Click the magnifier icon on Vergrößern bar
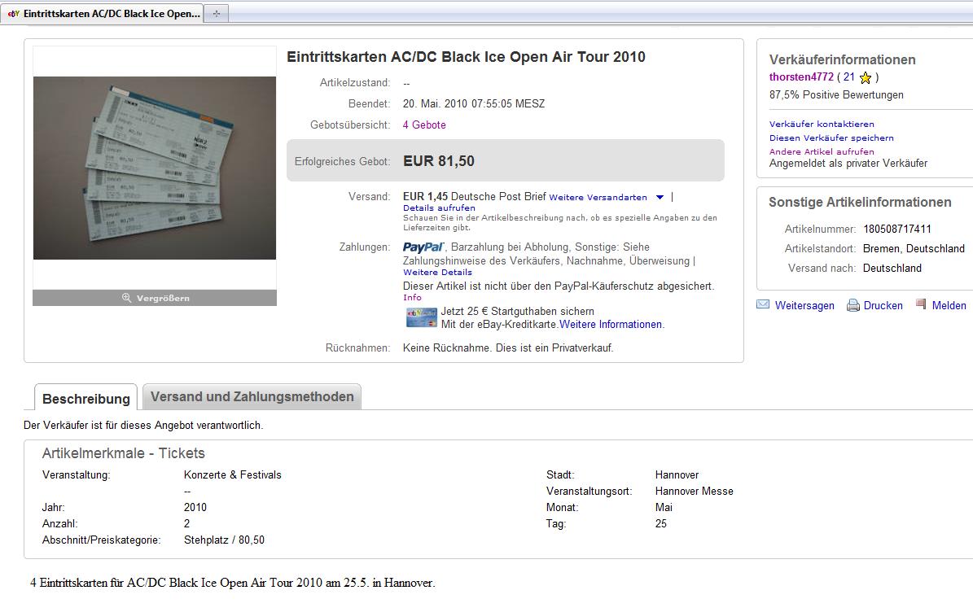This screenshot has width=973, height=612. click(126, 298)
